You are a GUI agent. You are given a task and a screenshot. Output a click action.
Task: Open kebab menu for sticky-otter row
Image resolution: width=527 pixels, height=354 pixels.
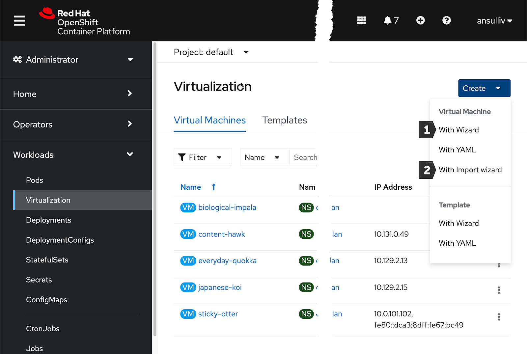point(499,317)
